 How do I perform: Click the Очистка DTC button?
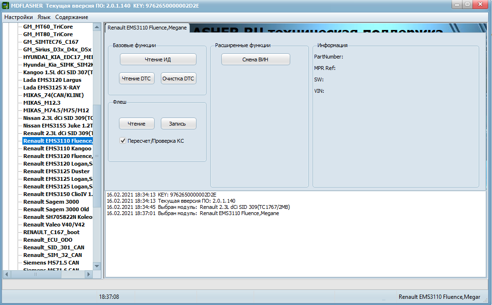click(178, 79)
